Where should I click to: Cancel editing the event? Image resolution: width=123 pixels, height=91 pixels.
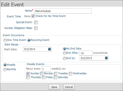point(69,87)
